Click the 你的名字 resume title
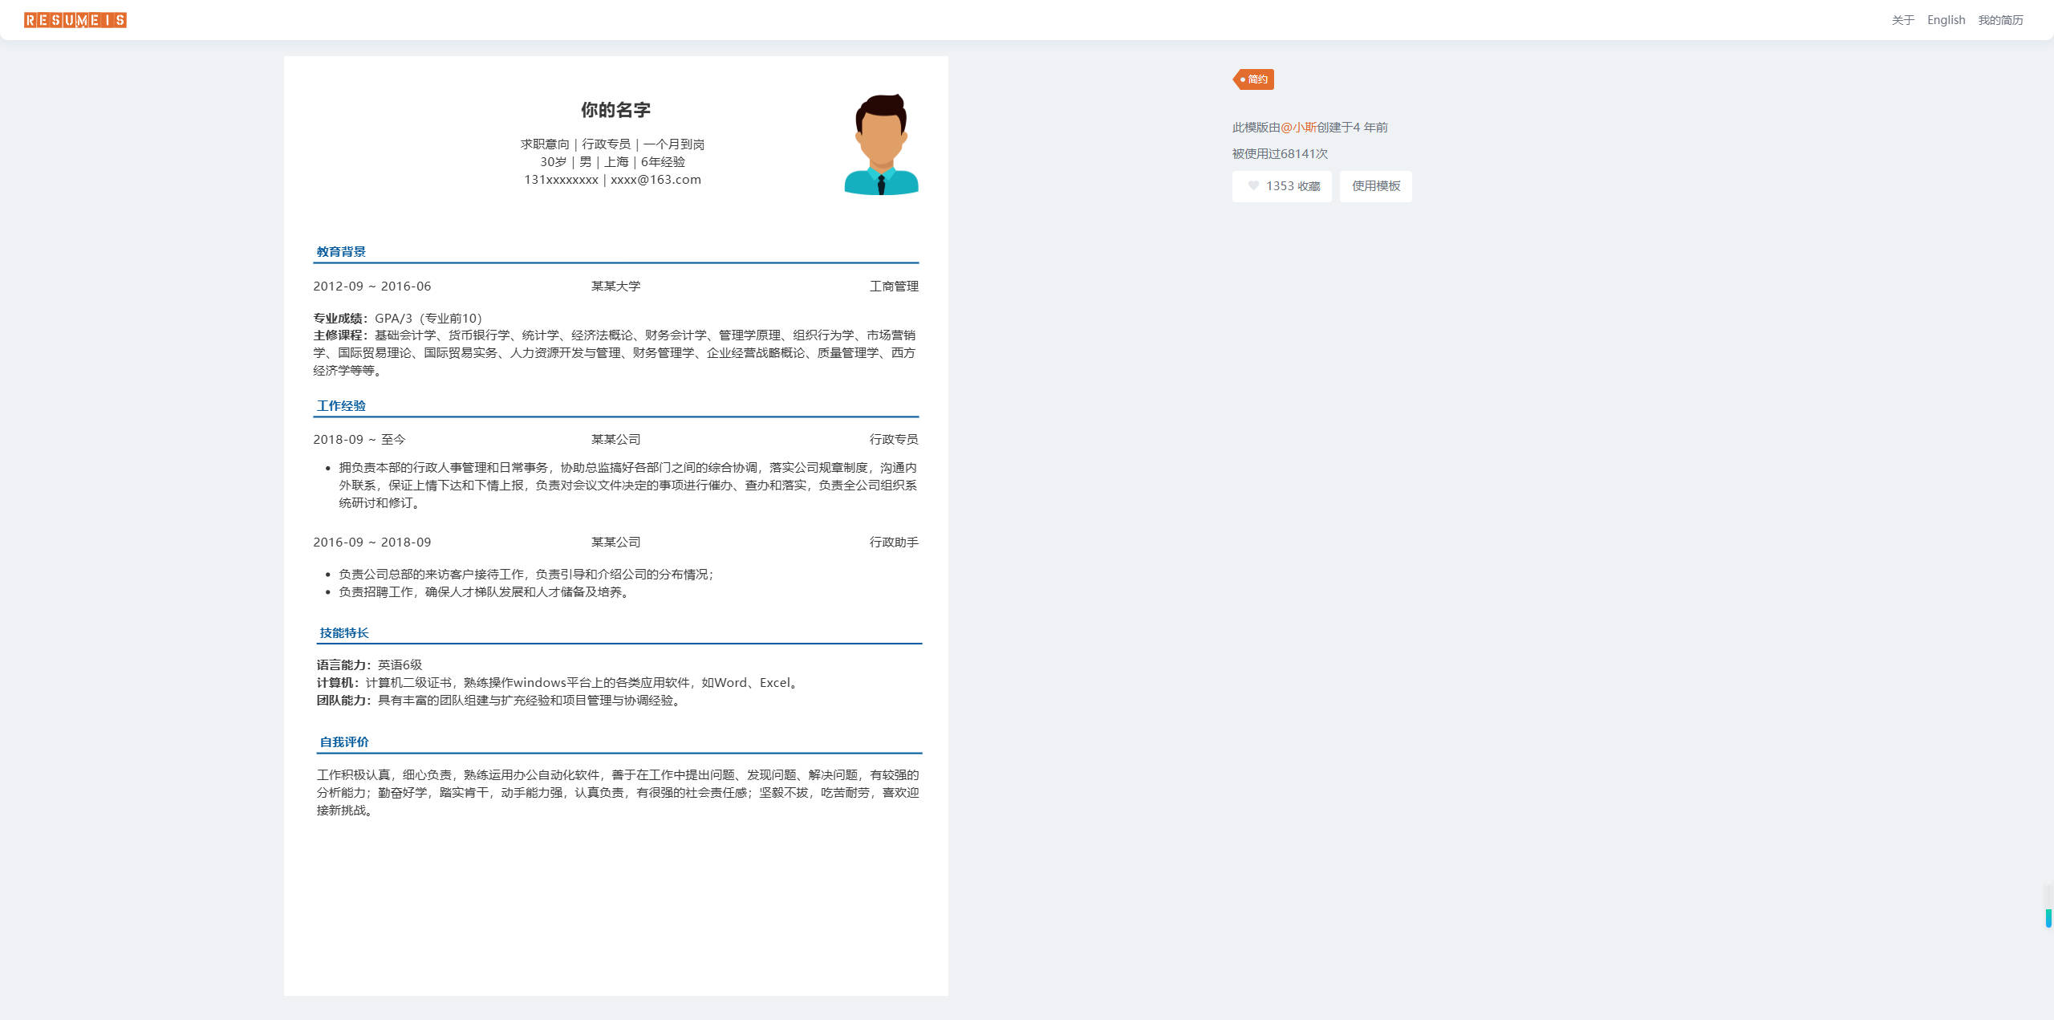The height and width of the screenshot is (1020, 2054). click(x=615, y=110)
